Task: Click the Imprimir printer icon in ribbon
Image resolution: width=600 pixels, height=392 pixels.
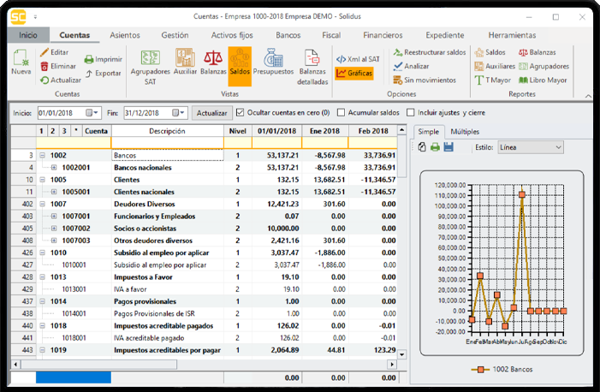Action: click(x=89, y=59)
